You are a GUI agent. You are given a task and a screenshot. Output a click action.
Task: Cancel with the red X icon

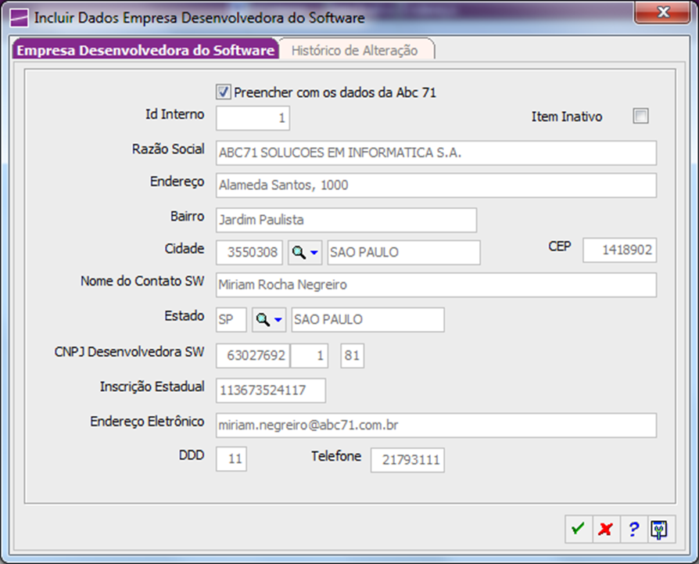[606, 530]
